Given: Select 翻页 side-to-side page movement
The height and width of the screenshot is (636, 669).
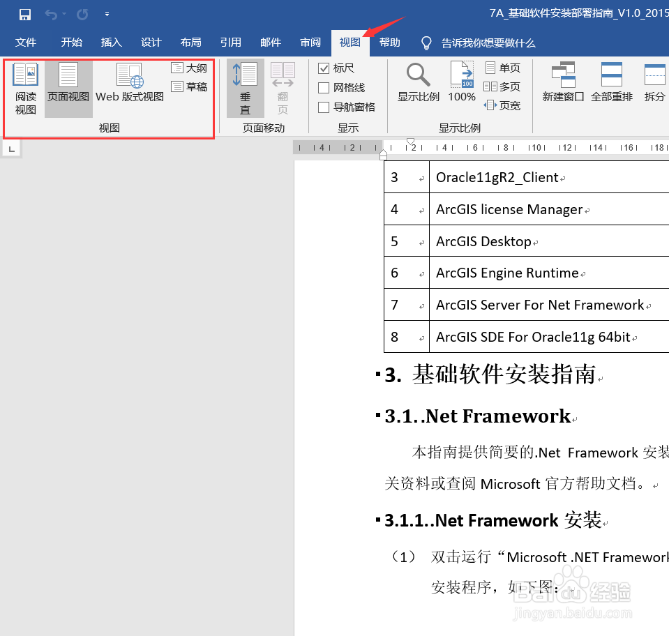Looking at the screenshot, I should (x=283, y=89).
